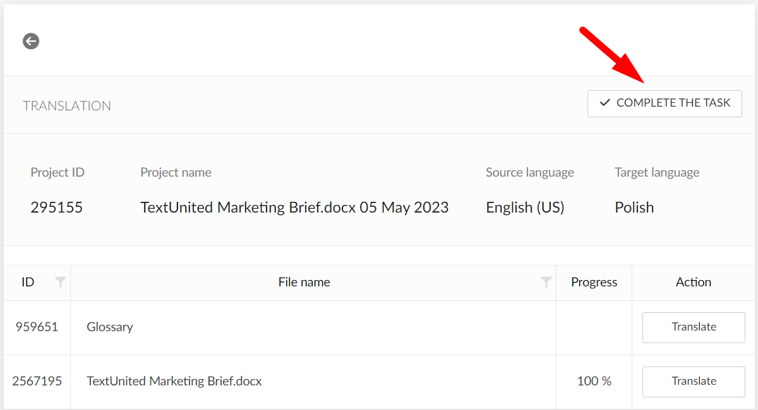
Task: Click the checkmark icon inside Complete the Task
Action: click(605, 103)
